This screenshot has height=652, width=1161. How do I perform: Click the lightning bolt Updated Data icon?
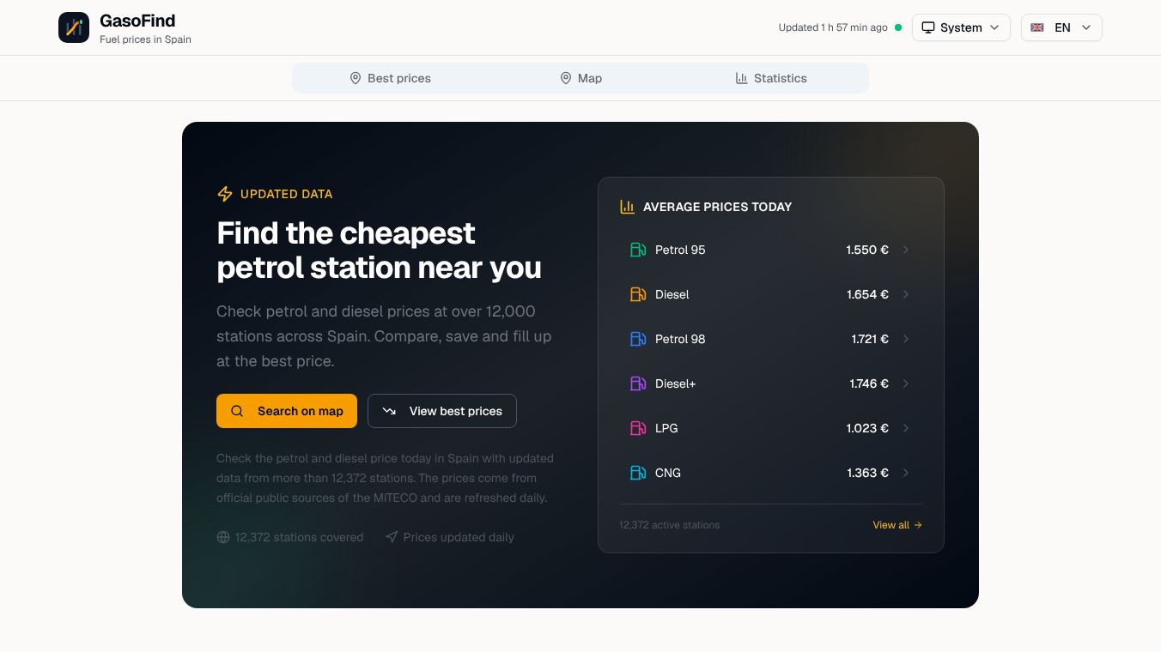coord(225,194)
